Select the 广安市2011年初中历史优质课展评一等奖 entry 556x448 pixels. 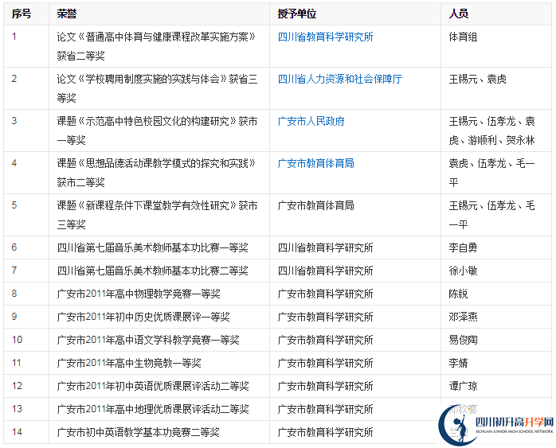(143, 317)
